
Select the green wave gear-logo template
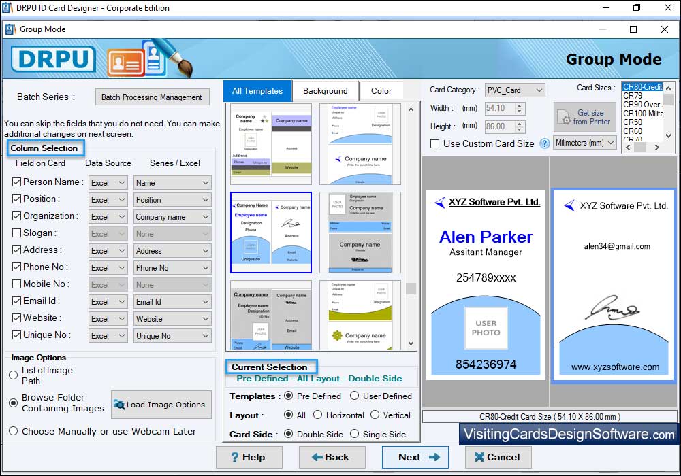point(360,315)
